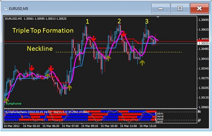Click price scale value 1.30625

(x=204, y=29)
